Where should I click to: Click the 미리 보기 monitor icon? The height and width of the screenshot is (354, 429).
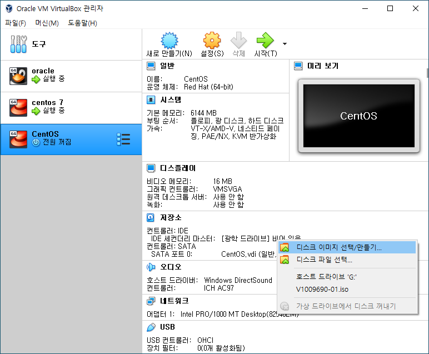tap(298, 66)
